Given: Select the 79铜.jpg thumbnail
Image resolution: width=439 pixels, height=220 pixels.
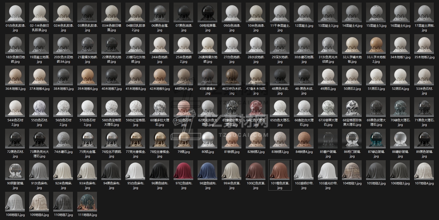Looking at the screenshot, I should [x=184, y=139].
